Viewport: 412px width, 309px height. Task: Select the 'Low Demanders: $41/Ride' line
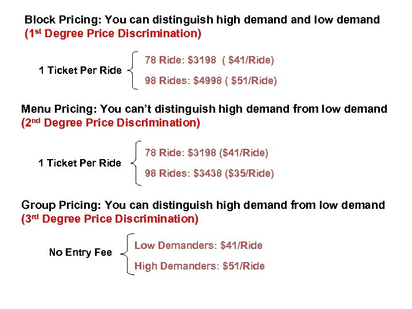click(x=198, y=245)
